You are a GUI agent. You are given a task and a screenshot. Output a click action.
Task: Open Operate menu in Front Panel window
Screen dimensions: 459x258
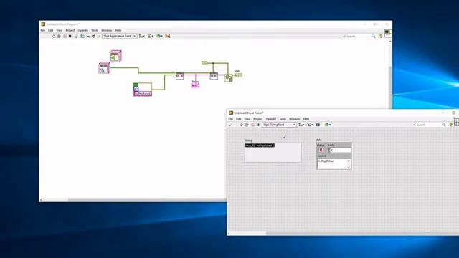click(271, 119)
